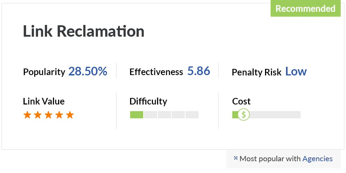The height and width of the screenshot is (173, 346).
Task: Click the Most popular with text
Action: click(x=270, y=159)
